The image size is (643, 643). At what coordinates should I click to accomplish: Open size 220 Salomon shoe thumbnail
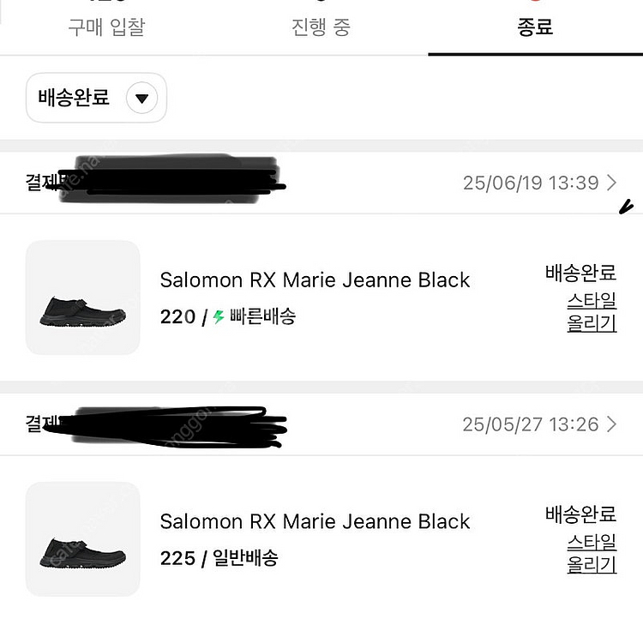[x=82, y=297]
